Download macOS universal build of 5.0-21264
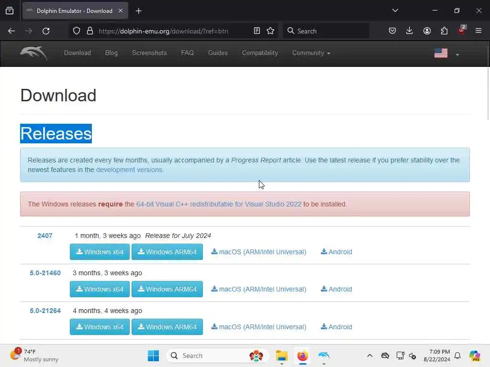This screenshot has width=490, height=367. point(259,327)
